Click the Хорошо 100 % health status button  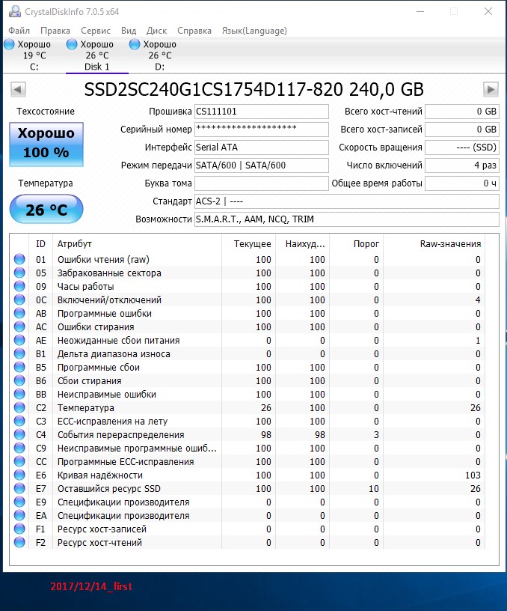click(46, 145)
